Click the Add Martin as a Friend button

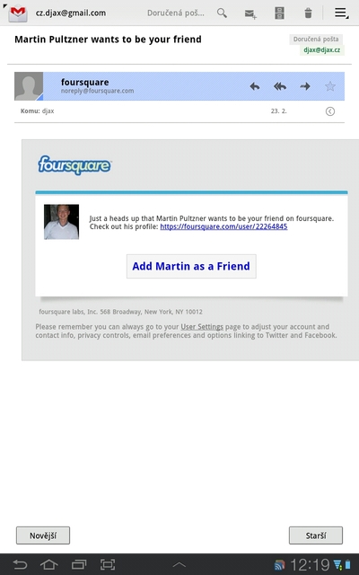tap(191, 266)
